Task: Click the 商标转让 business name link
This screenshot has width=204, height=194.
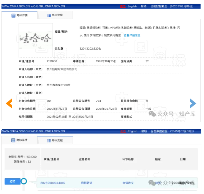Action: point(86,183)
